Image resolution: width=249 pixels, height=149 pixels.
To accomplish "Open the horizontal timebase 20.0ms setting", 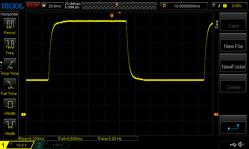I will pos(52,6).
